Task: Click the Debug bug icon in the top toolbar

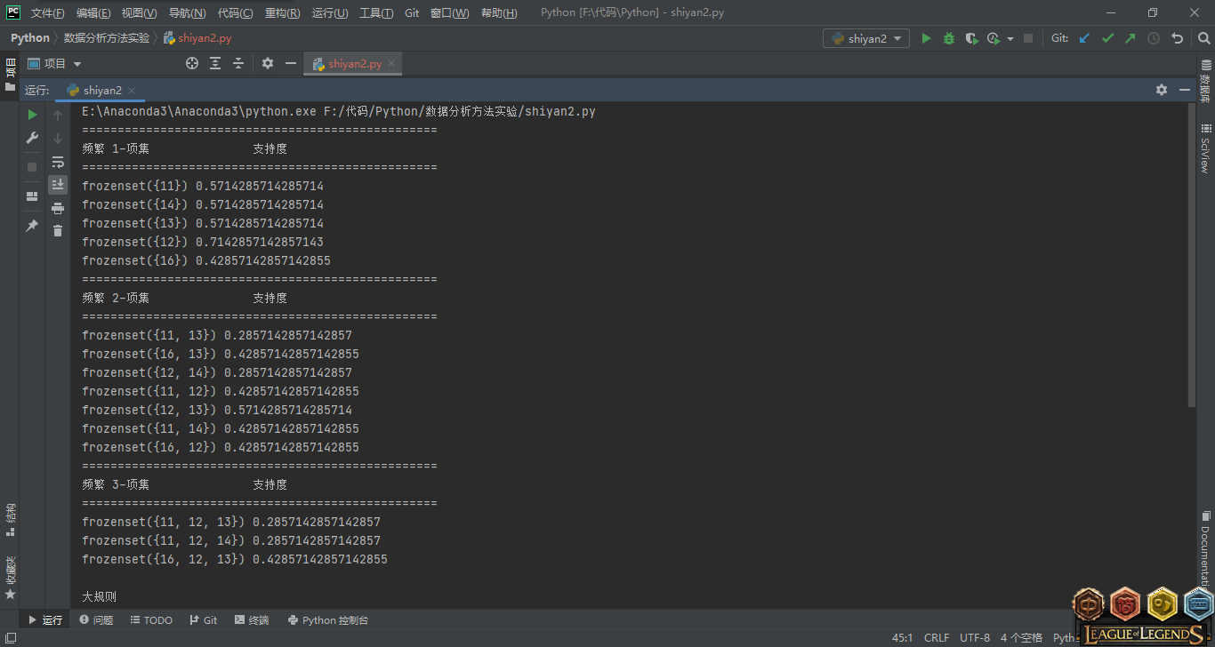Action: (949, 38)
